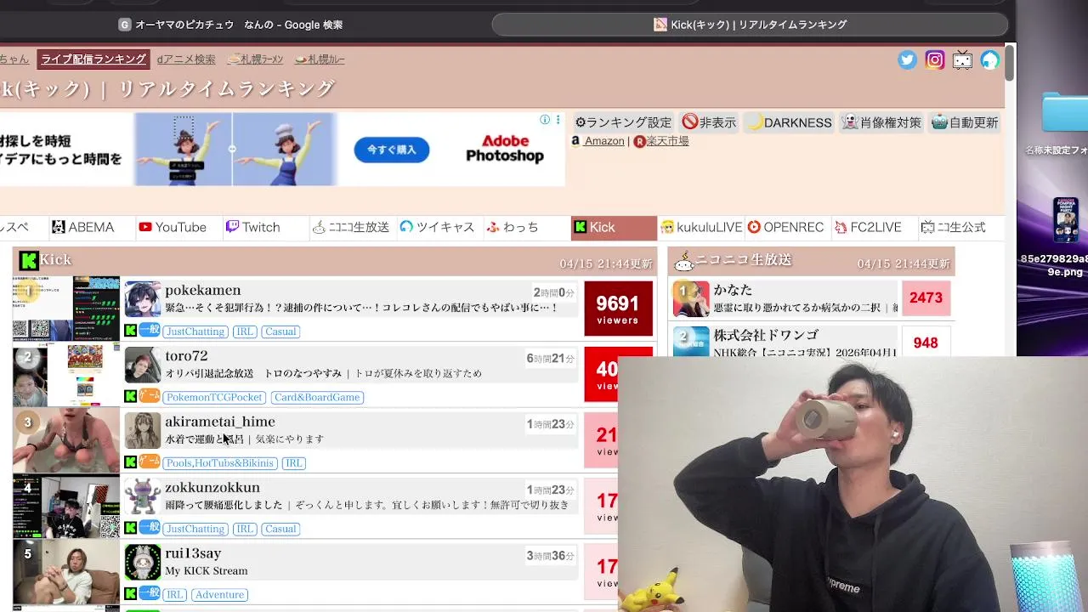Click Casual tag under zokkunzokkun

tap(280, 529)
